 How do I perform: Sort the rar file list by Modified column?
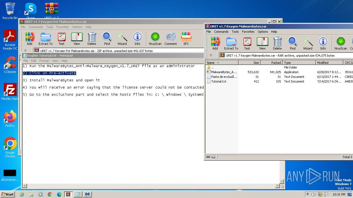330,63
